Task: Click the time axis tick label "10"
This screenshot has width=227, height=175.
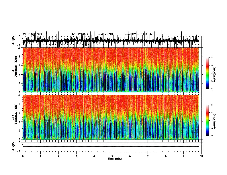Action: point(201,156)
